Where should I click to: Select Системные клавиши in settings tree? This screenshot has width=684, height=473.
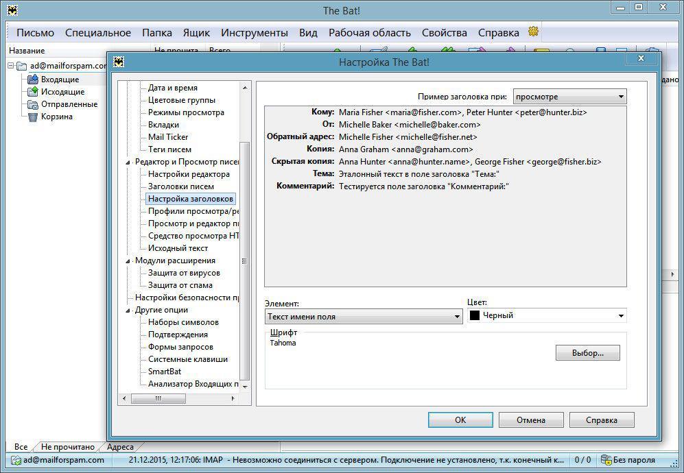coord(188,359)
